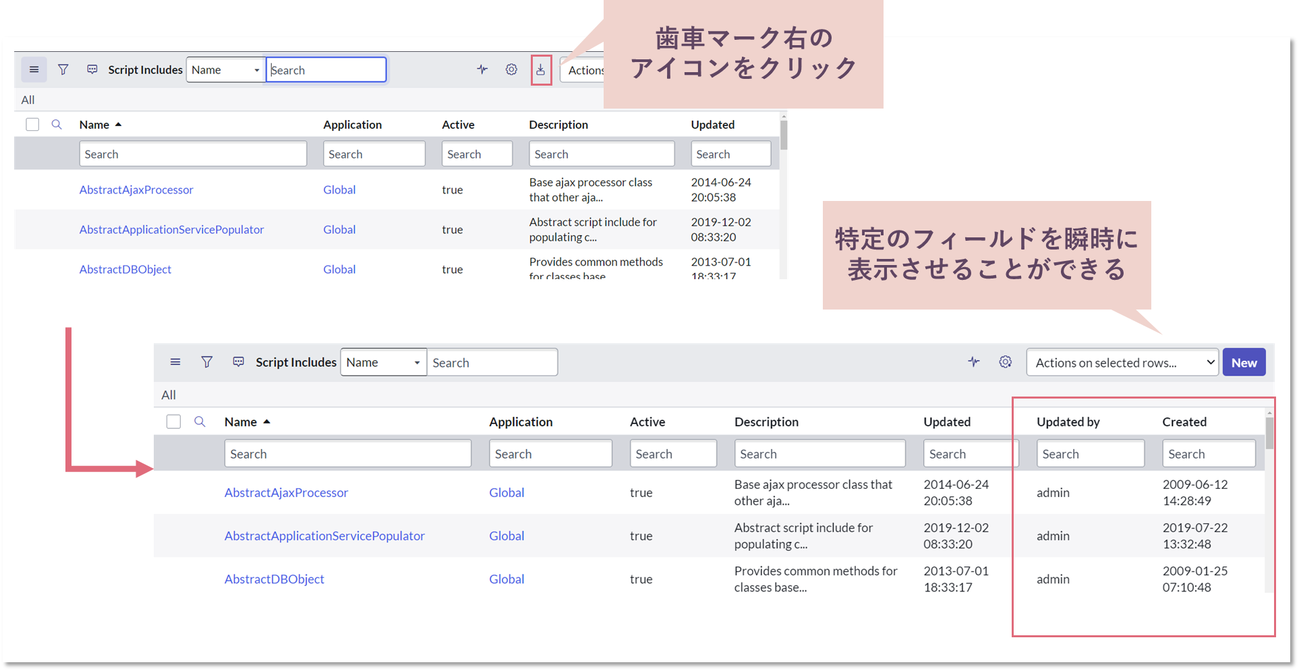Check the select-all checkbox in the lower list
The height and width of the screenshot is (671, 1299).
173,421
